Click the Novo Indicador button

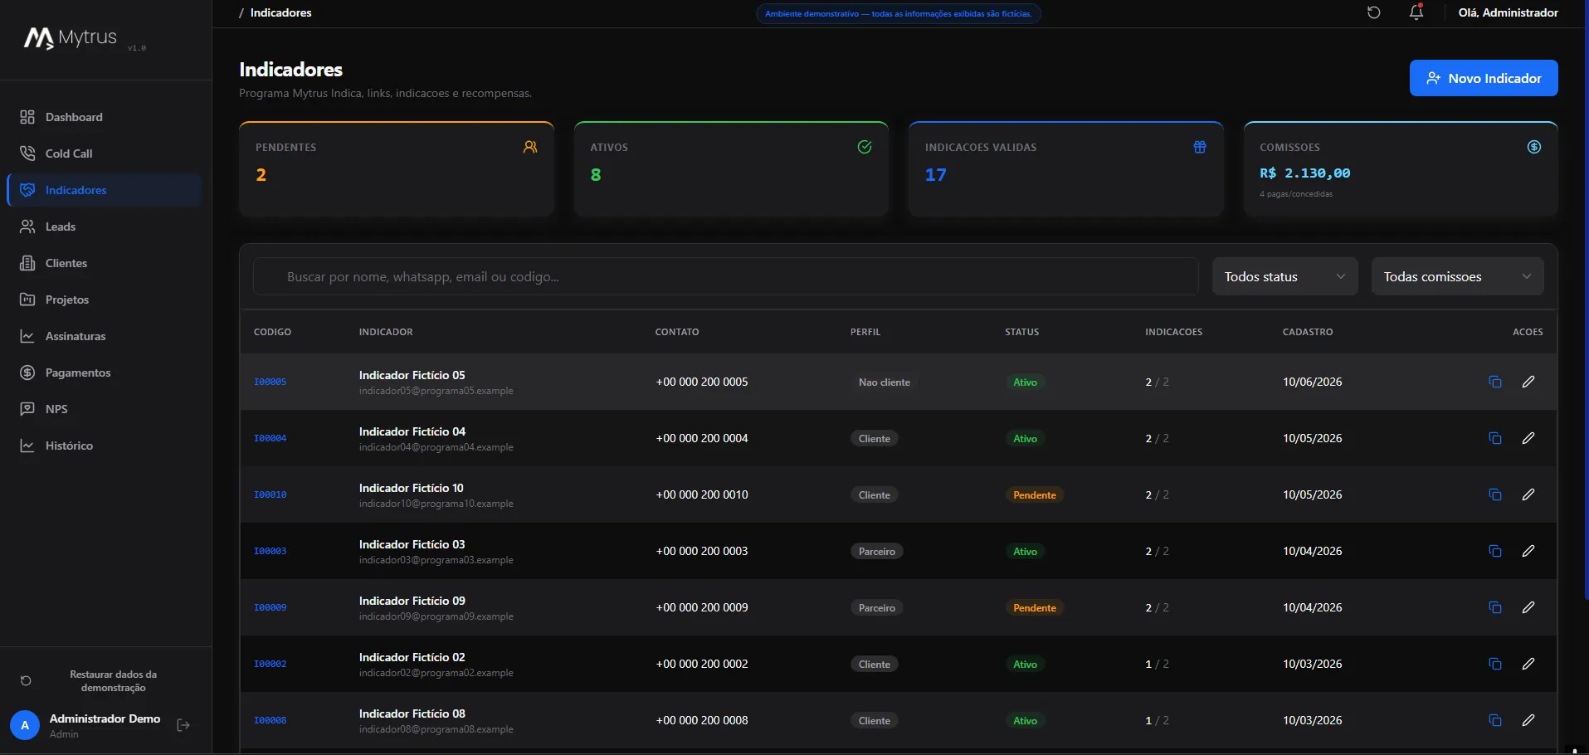1483,78
